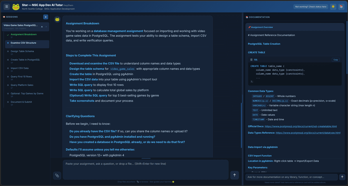Attach a file using the paperclip icon
348x186 pixels.
tap(57, 175)
